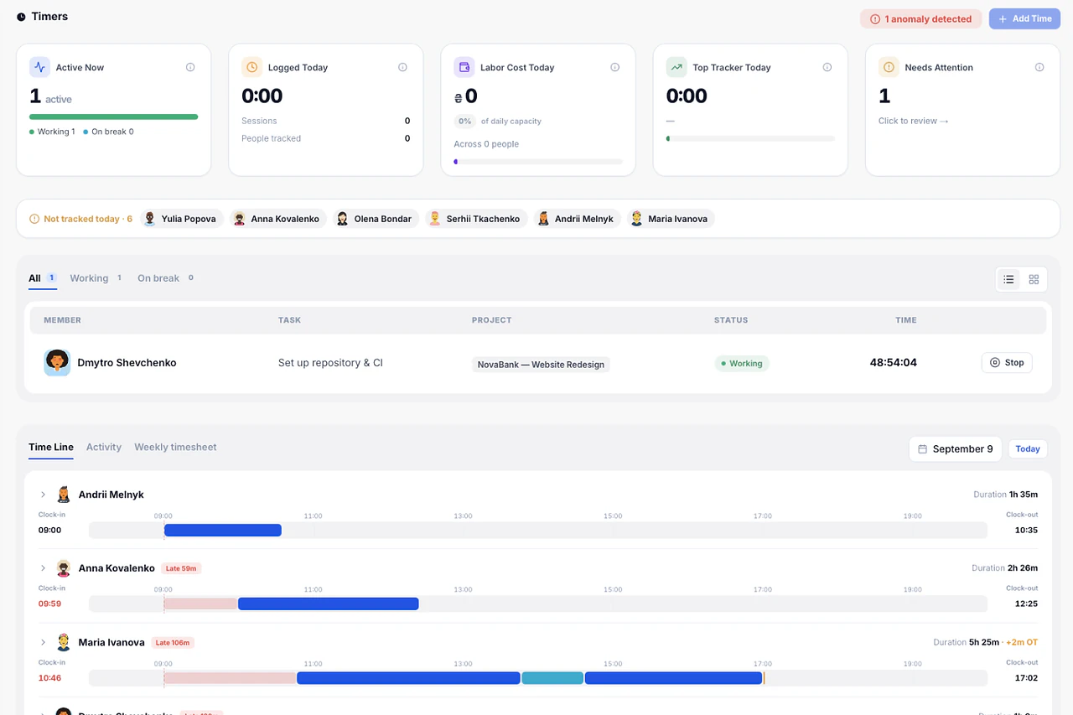Click the Not tracked today warning icon
Screen dimensions: 1073x715
(34, 219)
